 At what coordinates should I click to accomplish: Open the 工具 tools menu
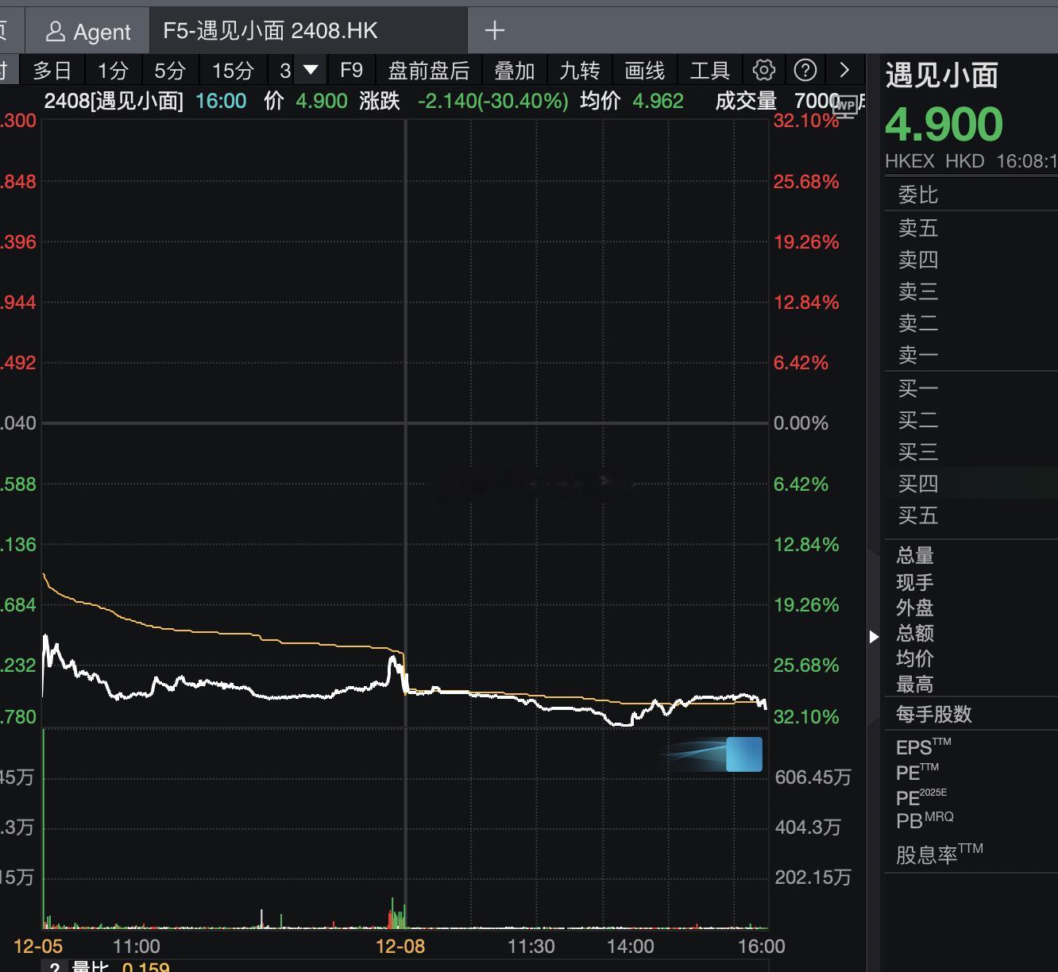(709, 71)
